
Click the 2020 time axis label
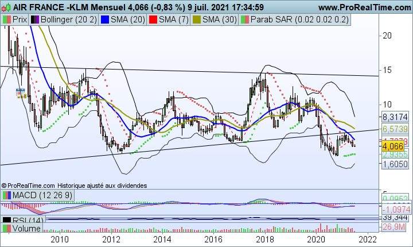[x=316, y=240]
